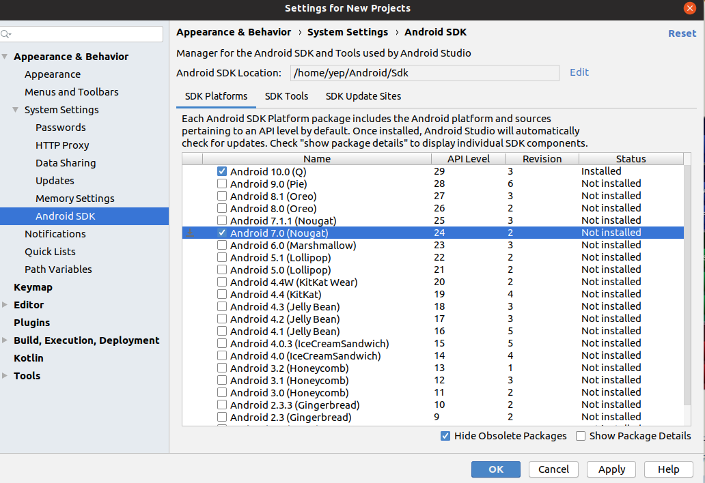Collapse Appearance & Behavior tree section
This screenshot has width=705, height=483.
(x=5, y=57)
